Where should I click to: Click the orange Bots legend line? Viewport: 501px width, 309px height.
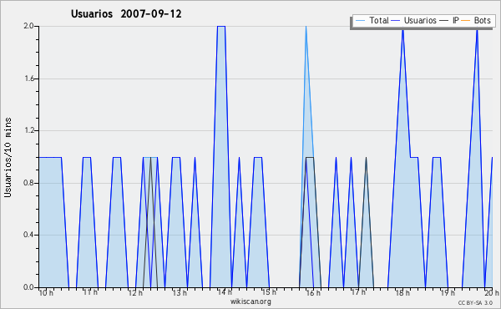pyautogui.click(x=466, y=21)
